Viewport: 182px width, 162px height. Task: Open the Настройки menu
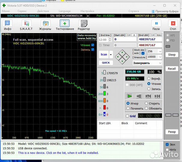(x=87, y=11)
